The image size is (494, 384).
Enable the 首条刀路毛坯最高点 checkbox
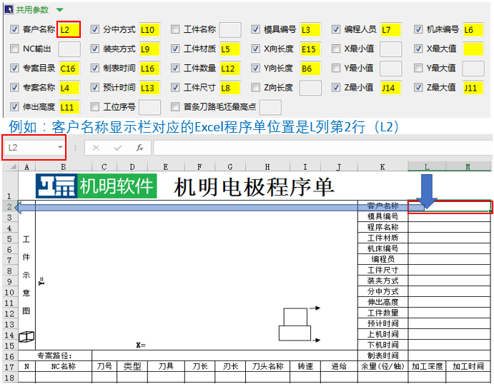175,106
